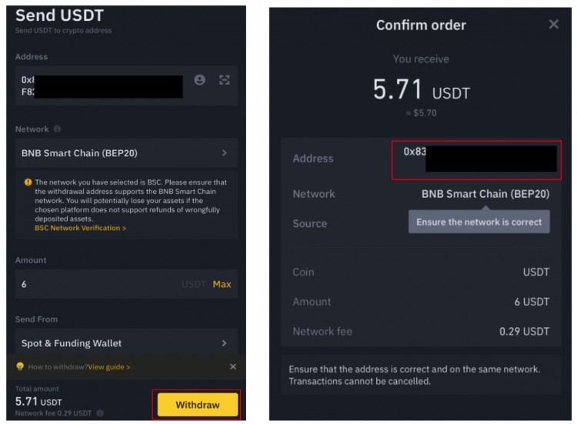Screen dimensions: 577x424
Task: Expand the BNB Smart Chain network selector
Action: (x=126, y=153)
